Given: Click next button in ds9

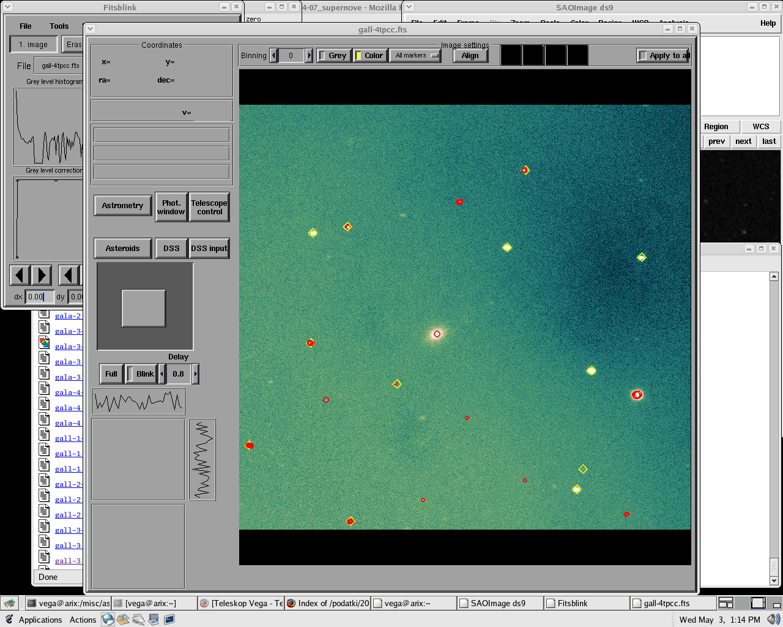Looking at the screenshot, I should coord(744,141).
